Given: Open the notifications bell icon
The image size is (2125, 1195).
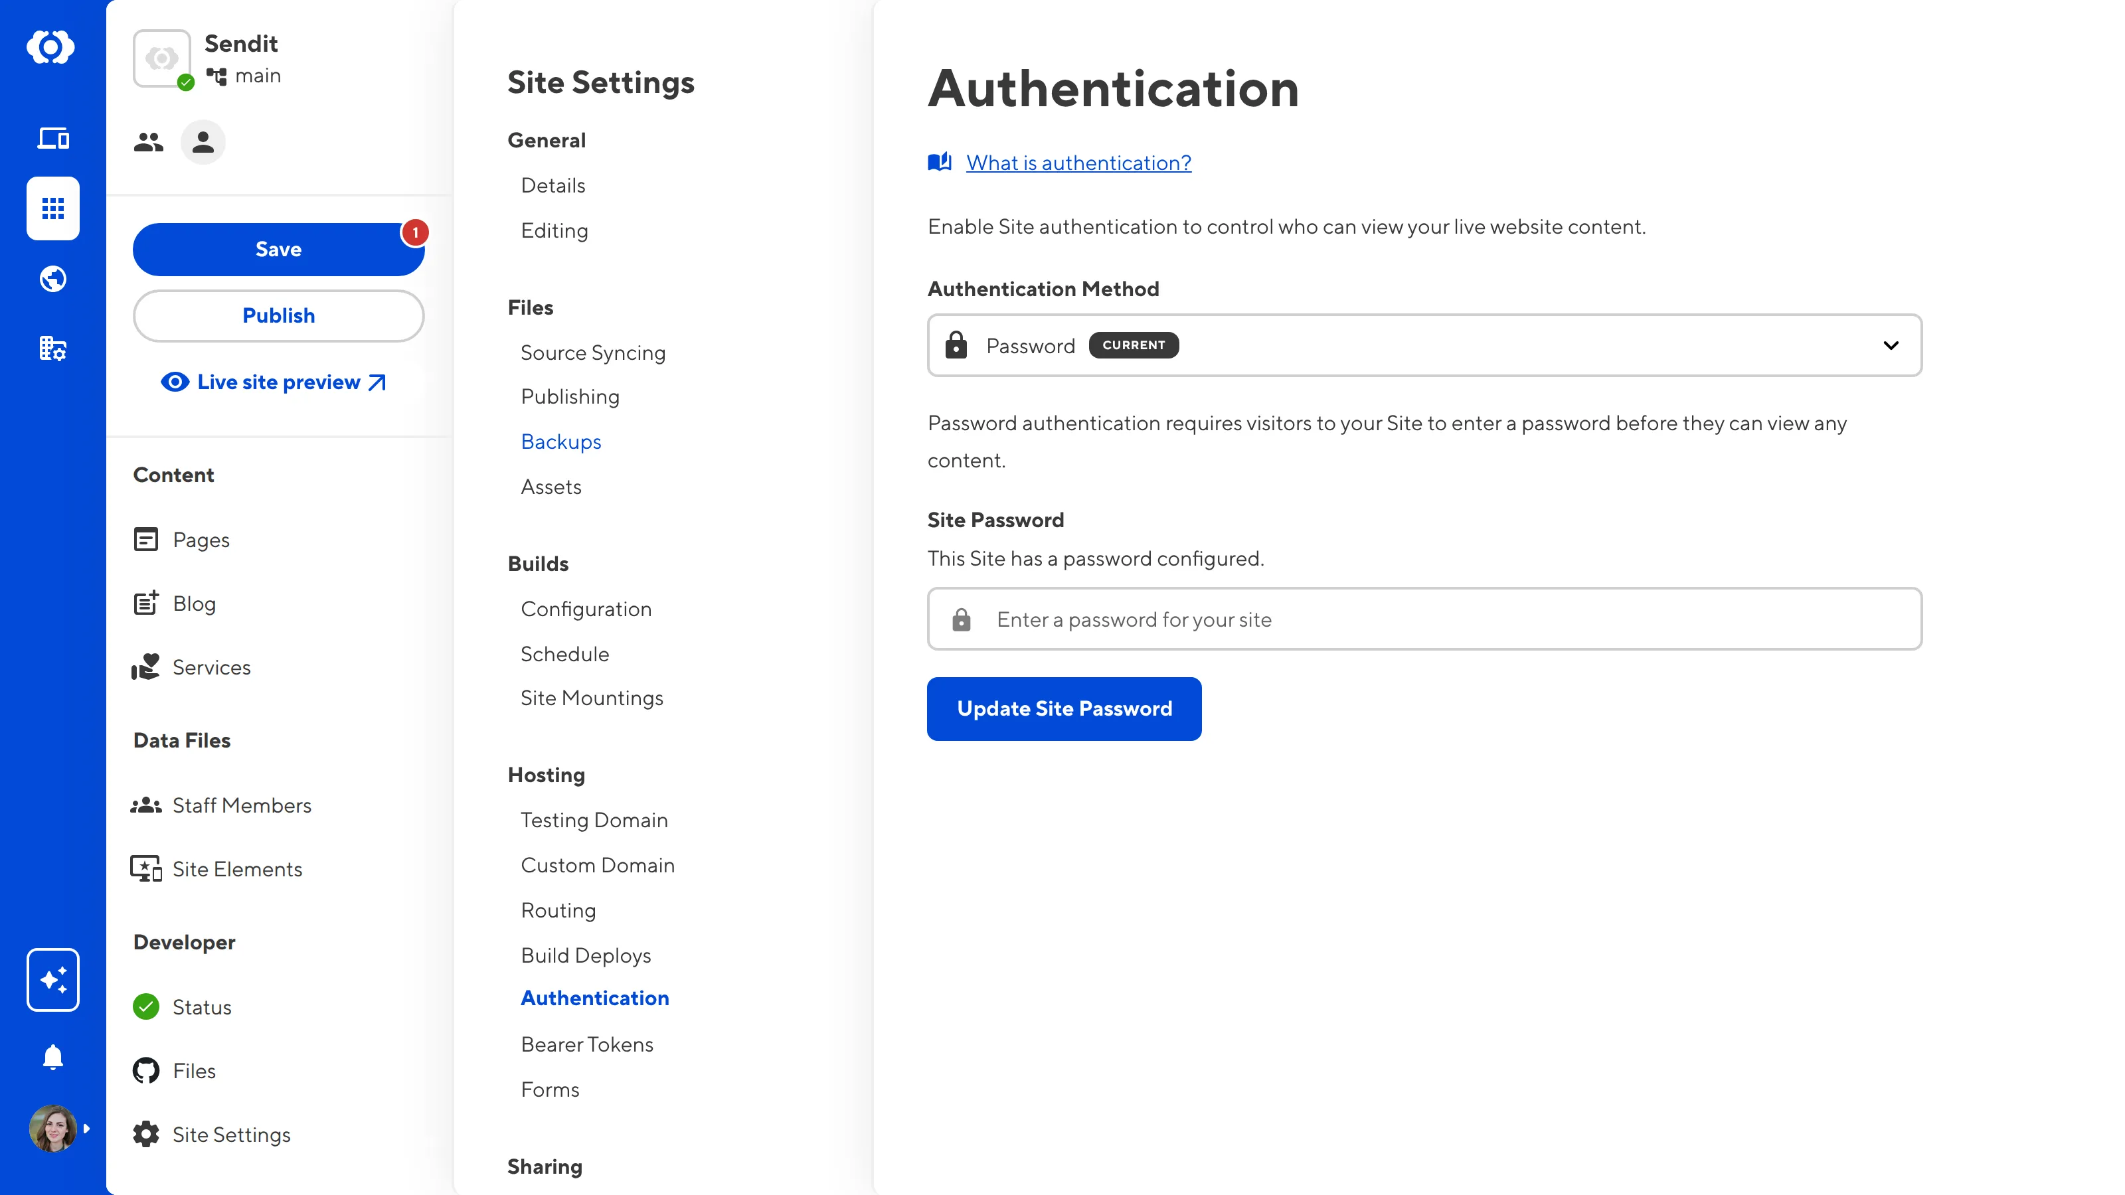Looking at the screenshot, I should click(53, 1056).
